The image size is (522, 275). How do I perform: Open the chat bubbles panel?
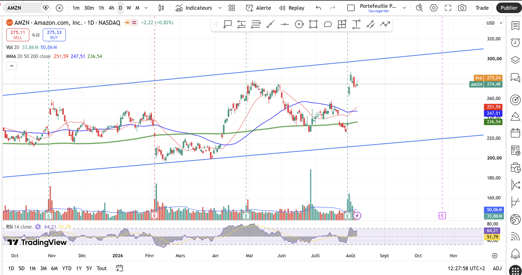[x=515, y=78]
